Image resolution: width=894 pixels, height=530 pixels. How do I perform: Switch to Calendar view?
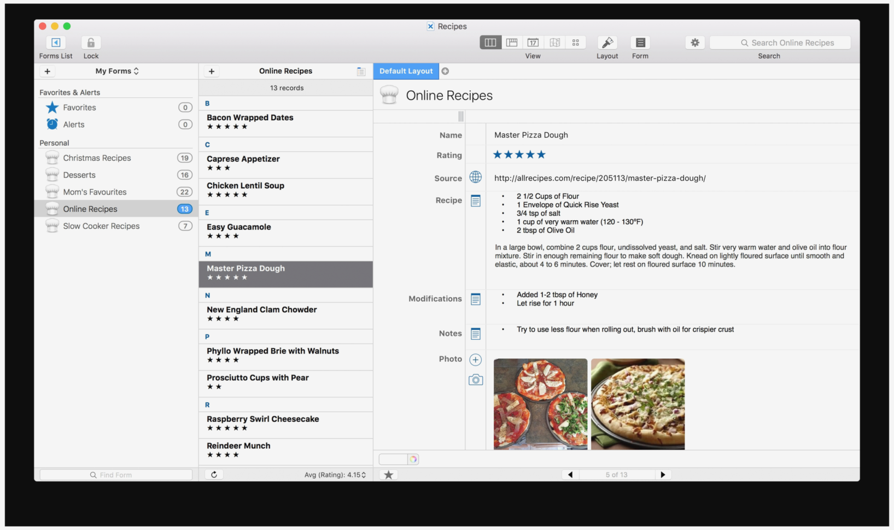533,42
